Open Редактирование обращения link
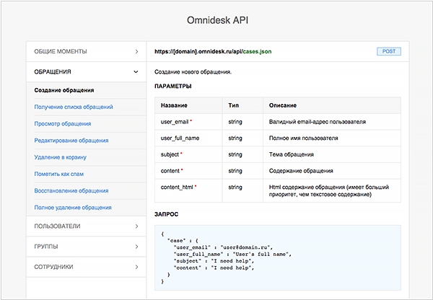The width and height of the screenshot is (433, 300). tap(71, 141)
